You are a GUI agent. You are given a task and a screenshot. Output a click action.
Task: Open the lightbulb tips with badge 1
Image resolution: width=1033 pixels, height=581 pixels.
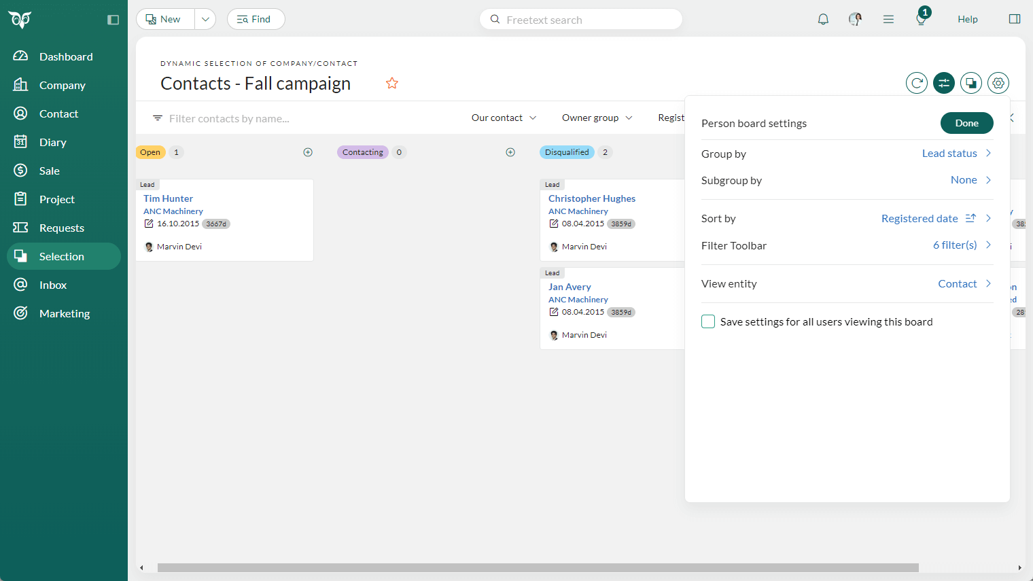pos(920,20)
